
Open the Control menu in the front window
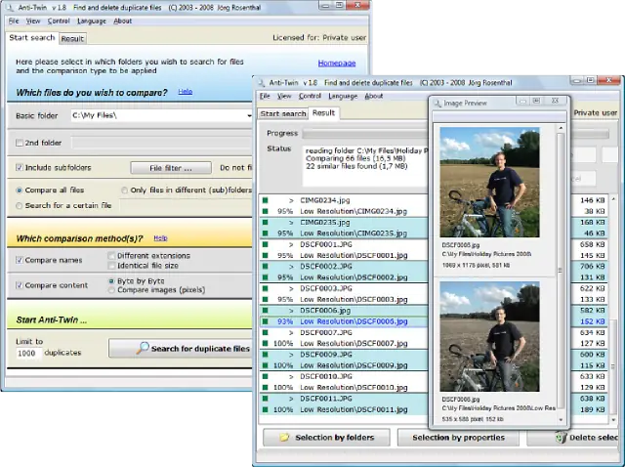[310, 96]
